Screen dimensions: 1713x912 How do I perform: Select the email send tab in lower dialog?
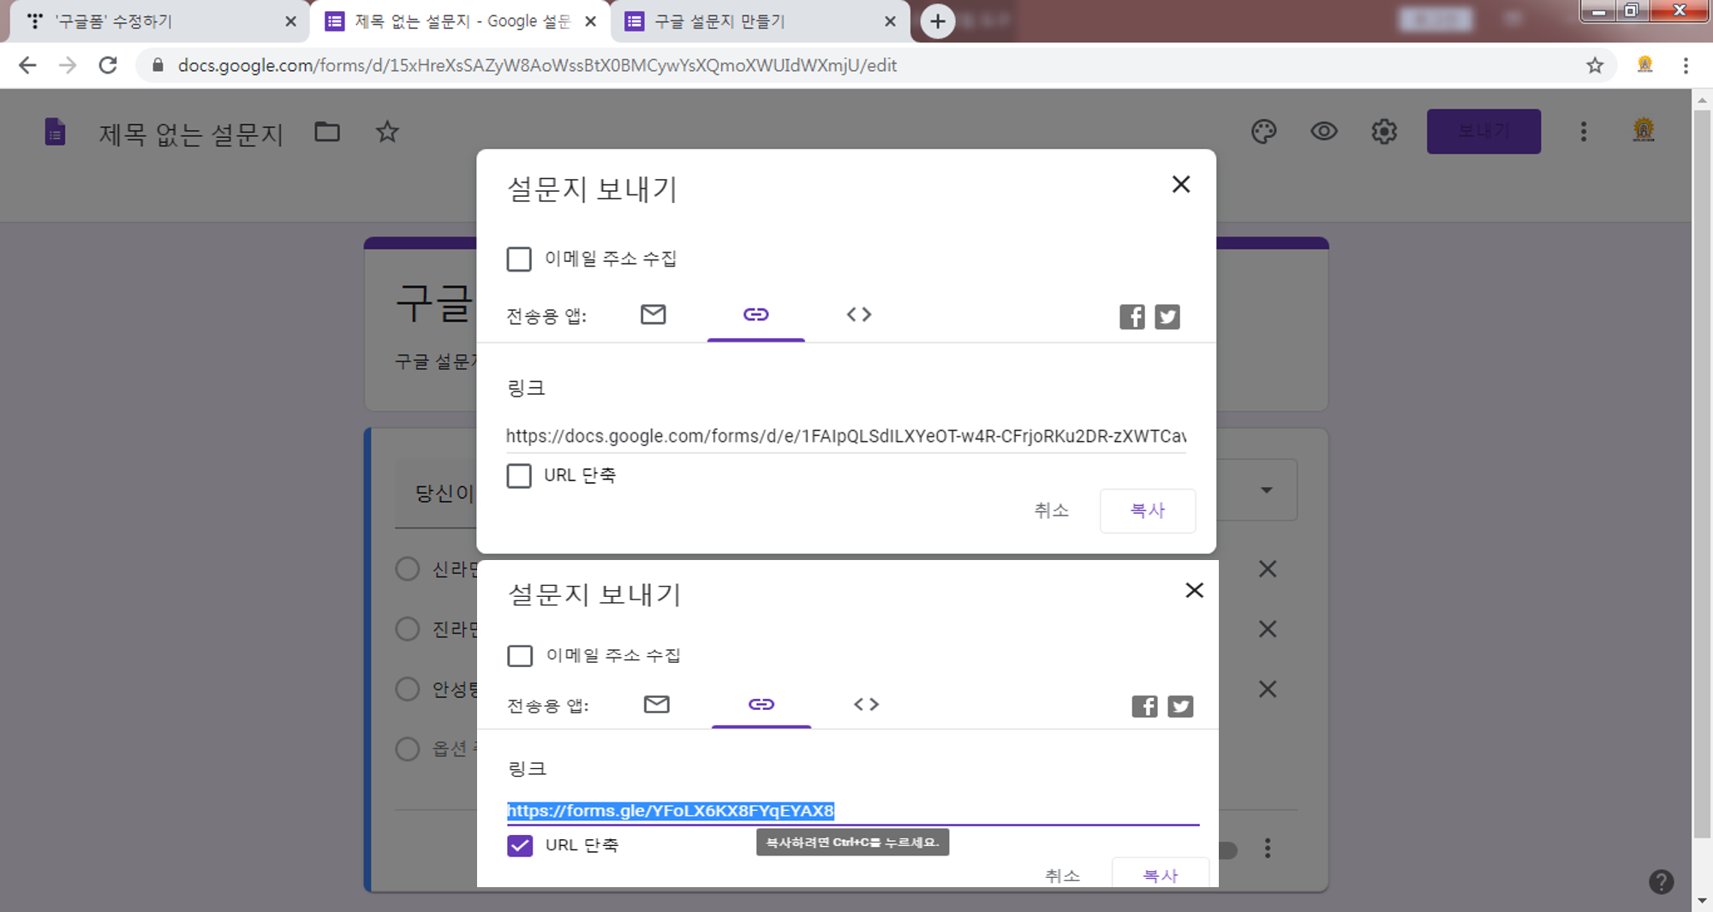[657, 704]
